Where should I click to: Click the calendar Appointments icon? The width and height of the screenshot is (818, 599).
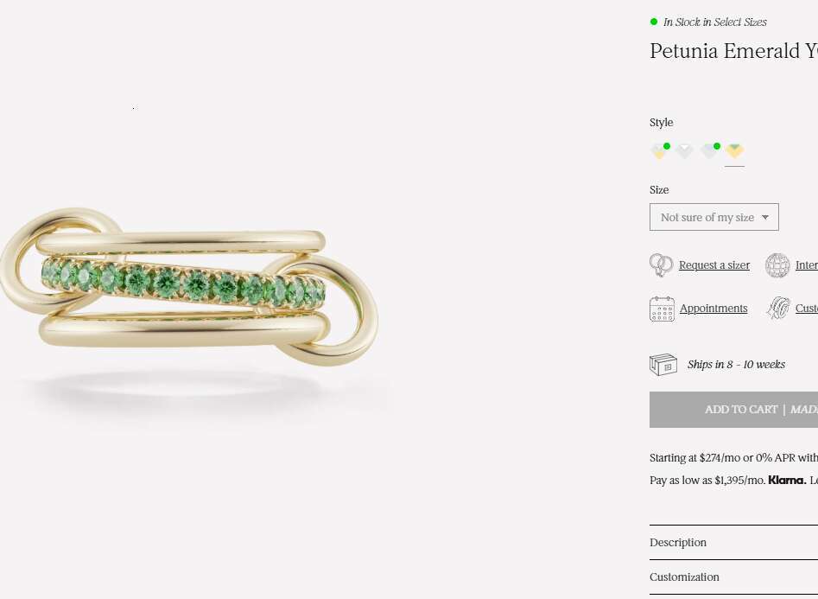(662, 309)
